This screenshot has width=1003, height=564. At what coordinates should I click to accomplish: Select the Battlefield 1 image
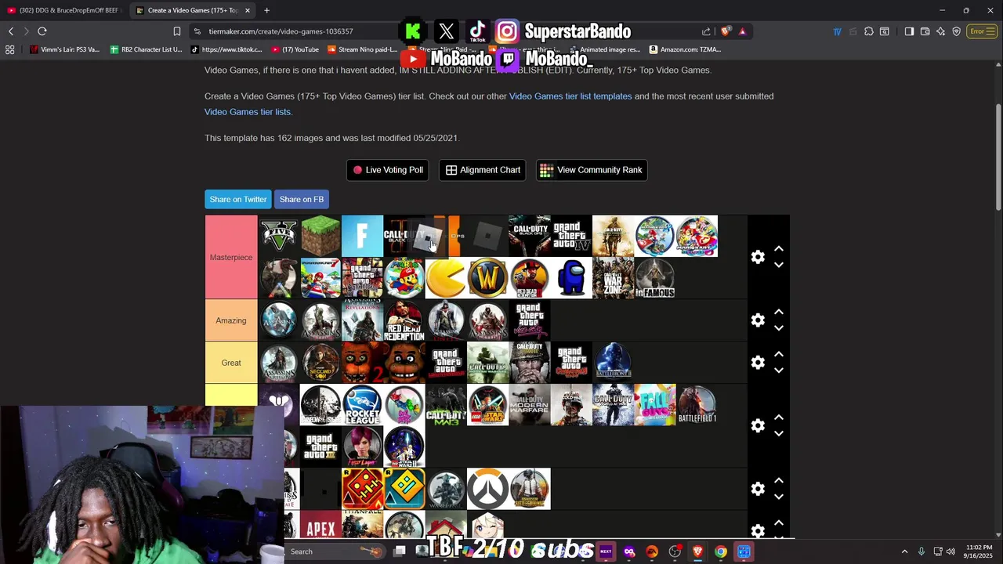(x=697, y=405)
